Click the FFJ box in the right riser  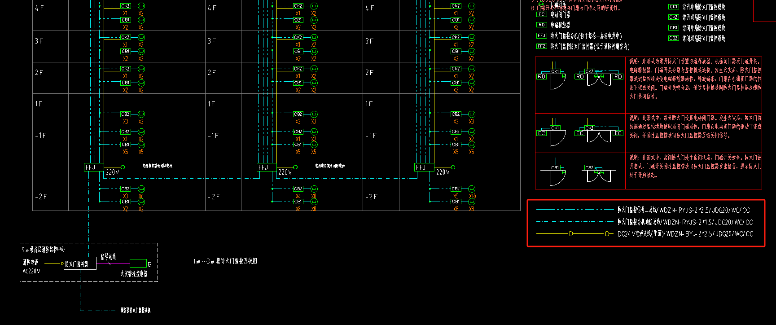(424, 167)
